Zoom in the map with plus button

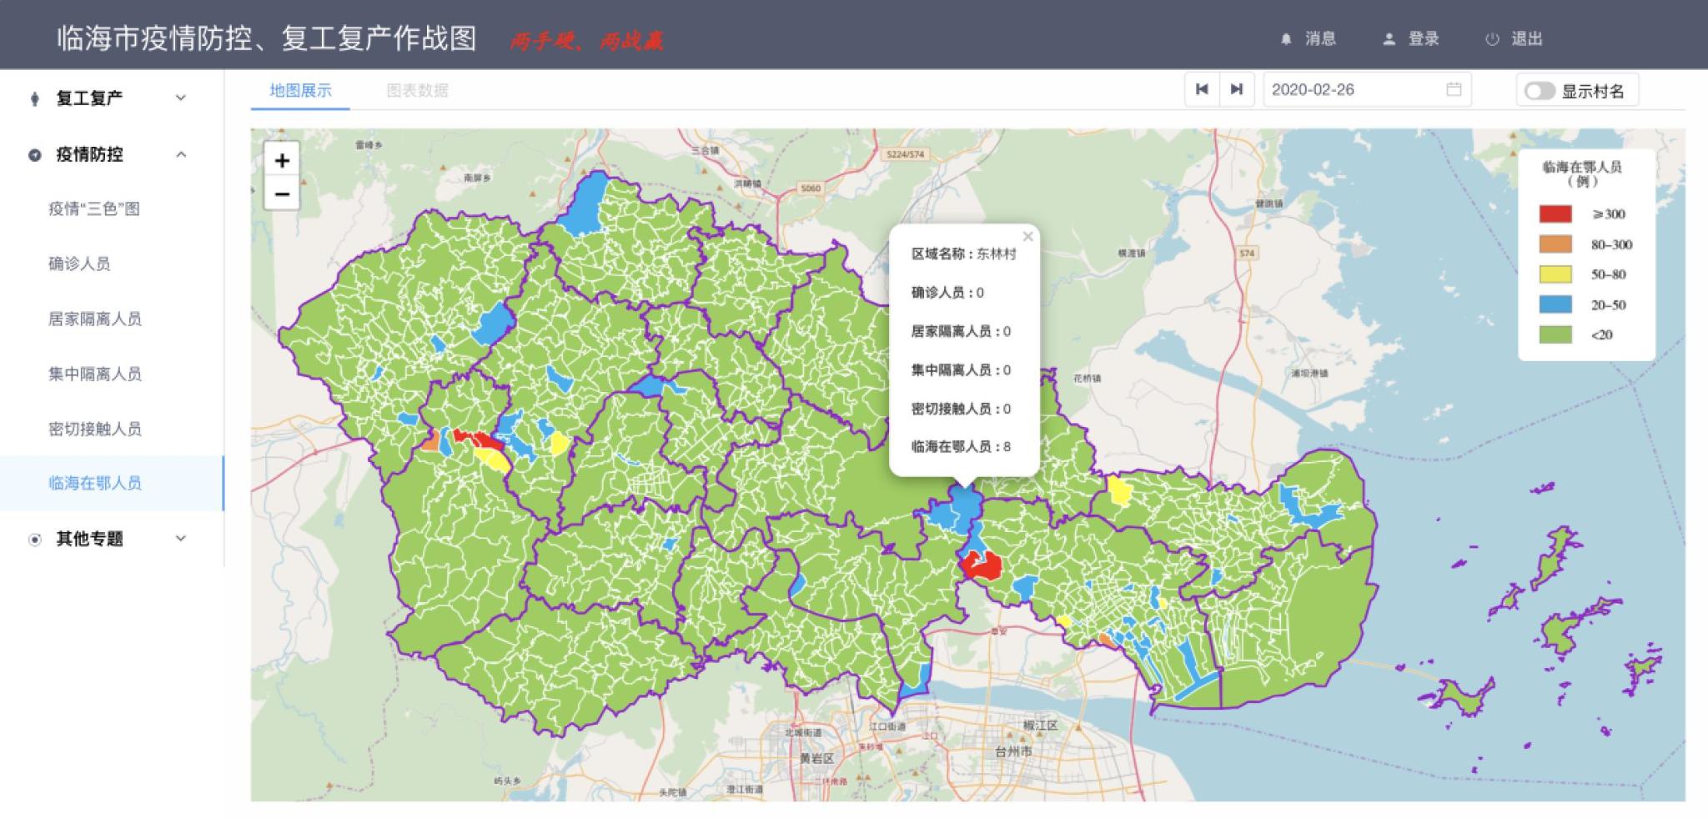tap(282, 160)
